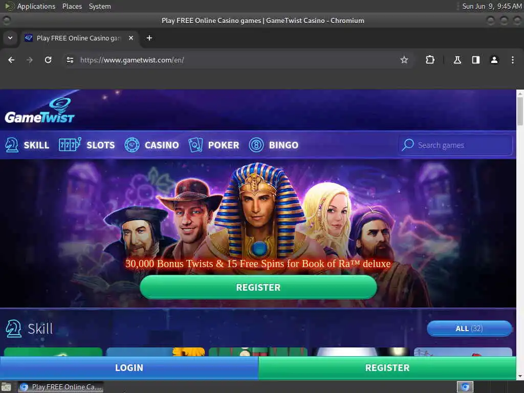The image size is (524, 393).
Task: Click the Casino chip icon
Action: coord(132,145)
